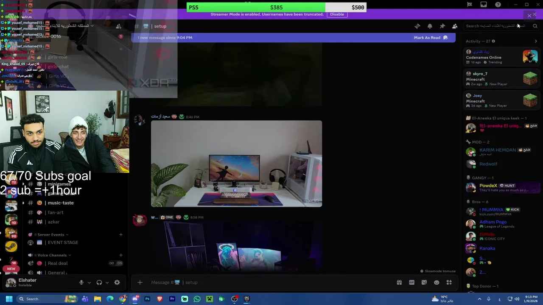This screenshot has height=305, width=543.
Task: Deafen with the headphones icon
Action: point(99,283)
